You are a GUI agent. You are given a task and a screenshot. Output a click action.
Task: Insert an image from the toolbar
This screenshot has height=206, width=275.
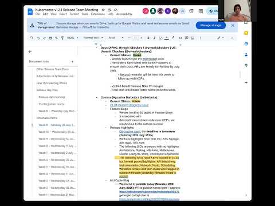[x=192, y=38]
